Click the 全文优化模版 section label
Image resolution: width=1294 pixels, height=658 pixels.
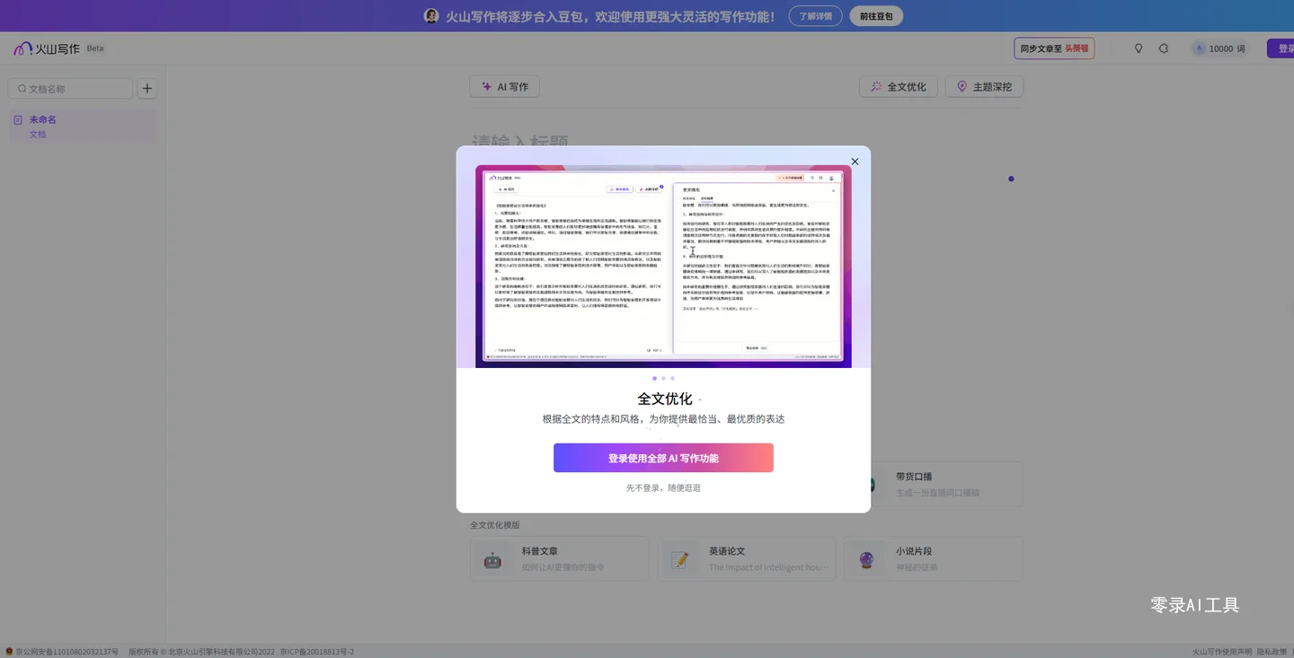[495, 525]
